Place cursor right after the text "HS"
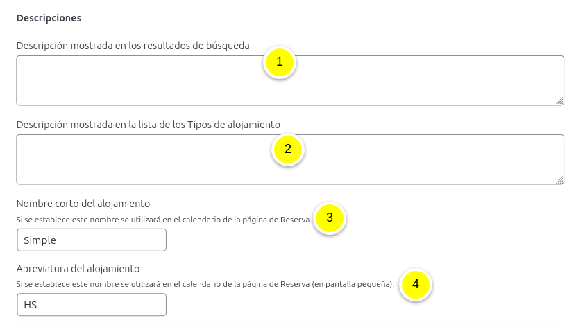The width and height of the screenshot is (576, 336). click(x=37, y=305)
